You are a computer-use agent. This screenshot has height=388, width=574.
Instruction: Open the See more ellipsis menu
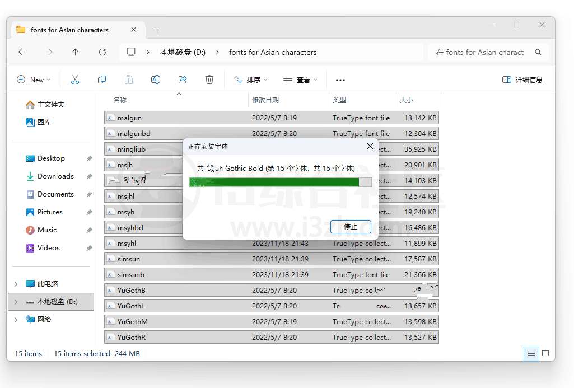click(340, 80)
